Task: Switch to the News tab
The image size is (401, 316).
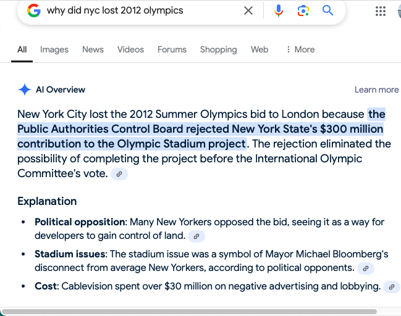Action: (x=93, y=49)
